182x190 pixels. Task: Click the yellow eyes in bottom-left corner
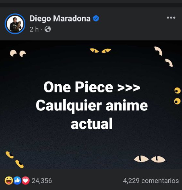click(15, 160)
